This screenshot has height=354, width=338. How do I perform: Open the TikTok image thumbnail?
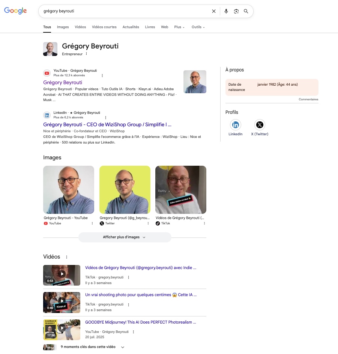[181, 190]
